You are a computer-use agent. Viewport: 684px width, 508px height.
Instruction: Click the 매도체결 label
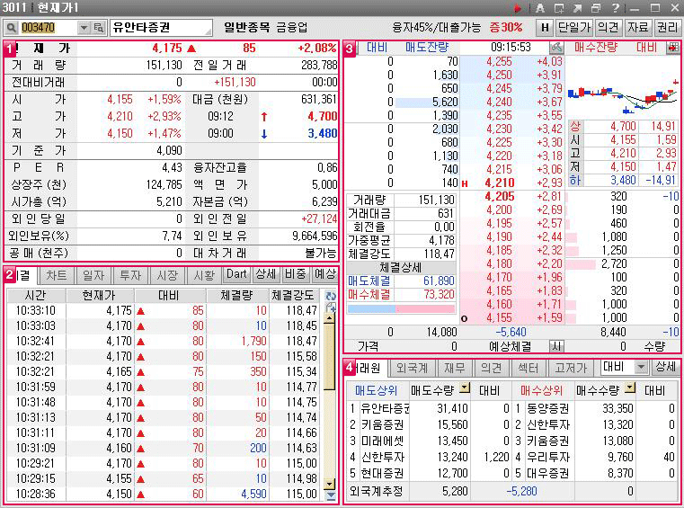point(369,281)
